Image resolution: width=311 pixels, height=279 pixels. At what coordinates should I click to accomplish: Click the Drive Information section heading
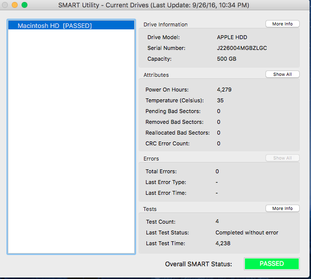(x=166, y=24)
